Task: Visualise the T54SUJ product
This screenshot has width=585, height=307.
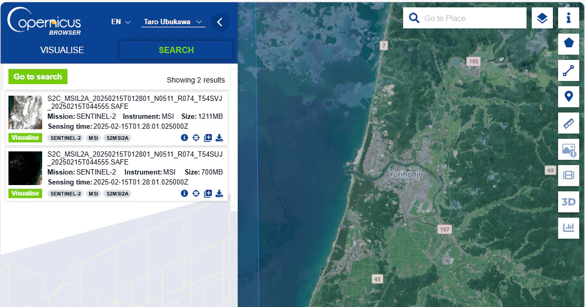Action: tap(25, 193)
